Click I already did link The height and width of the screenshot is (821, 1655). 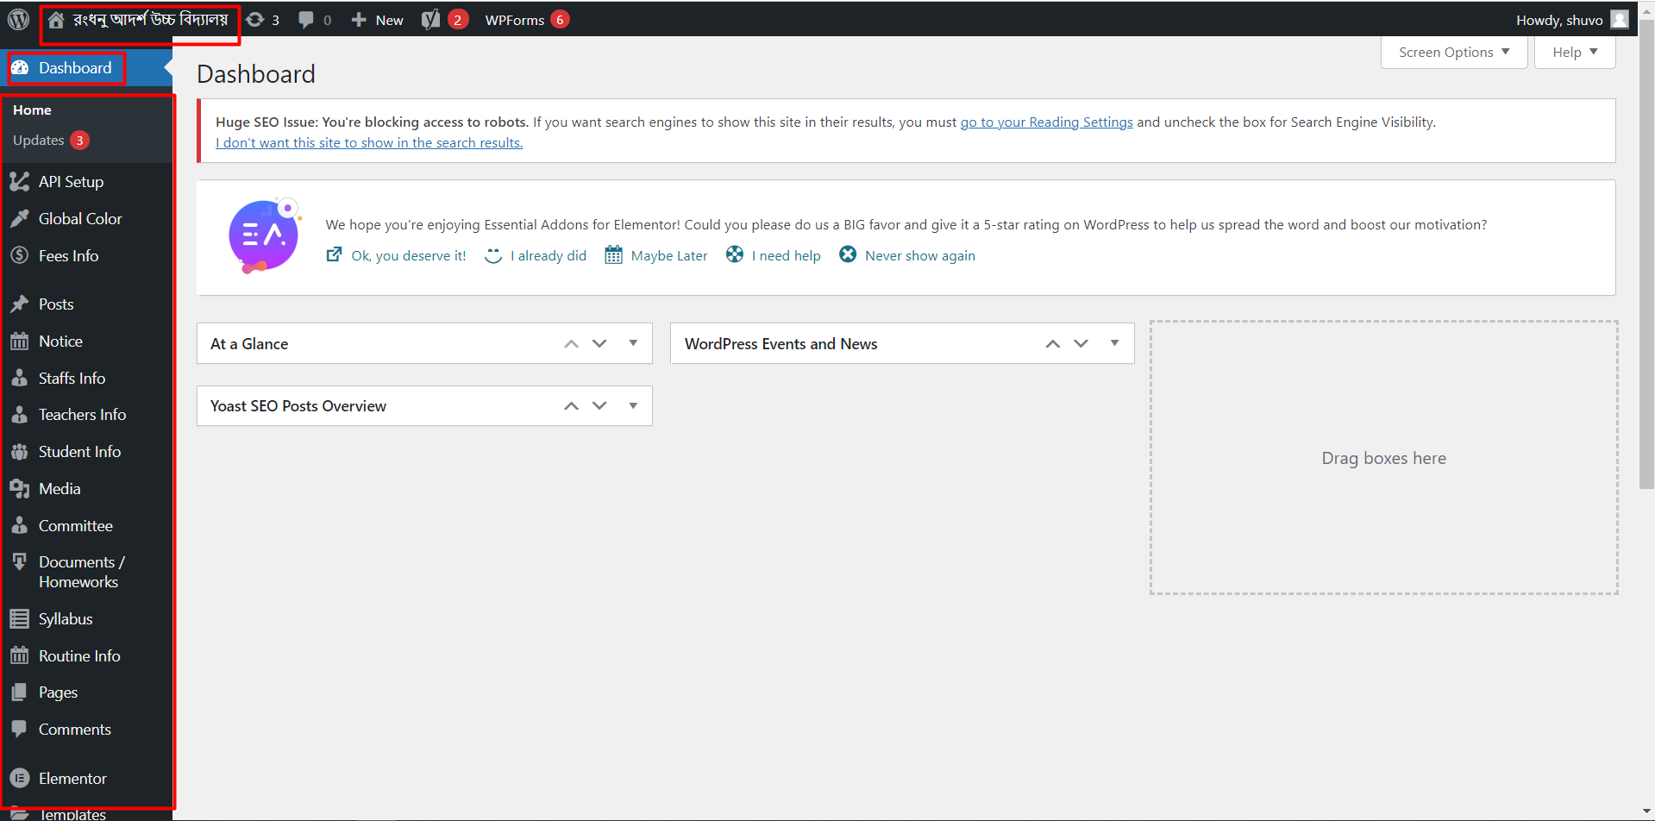point(549,255)
